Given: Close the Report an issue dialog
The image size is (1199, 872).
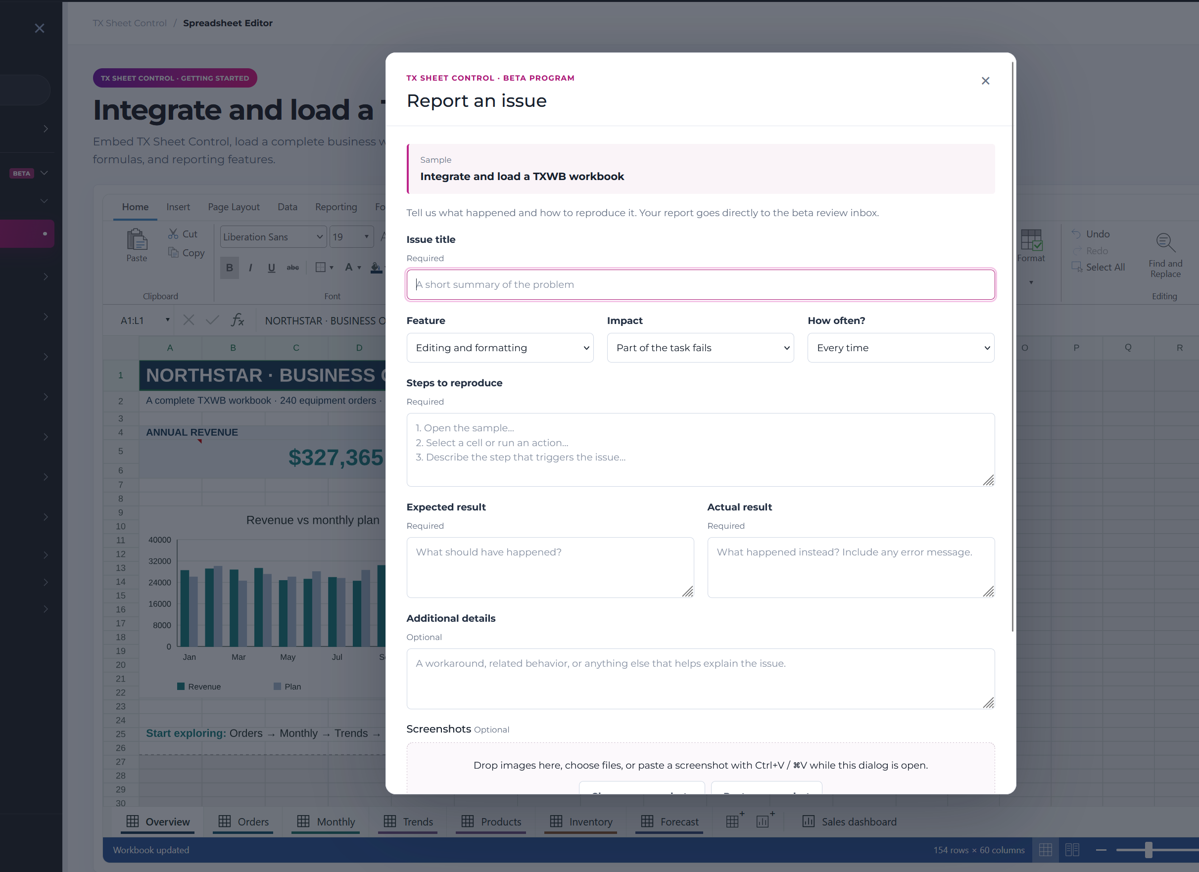Looking at the screenshot, I should click(985, 81).
